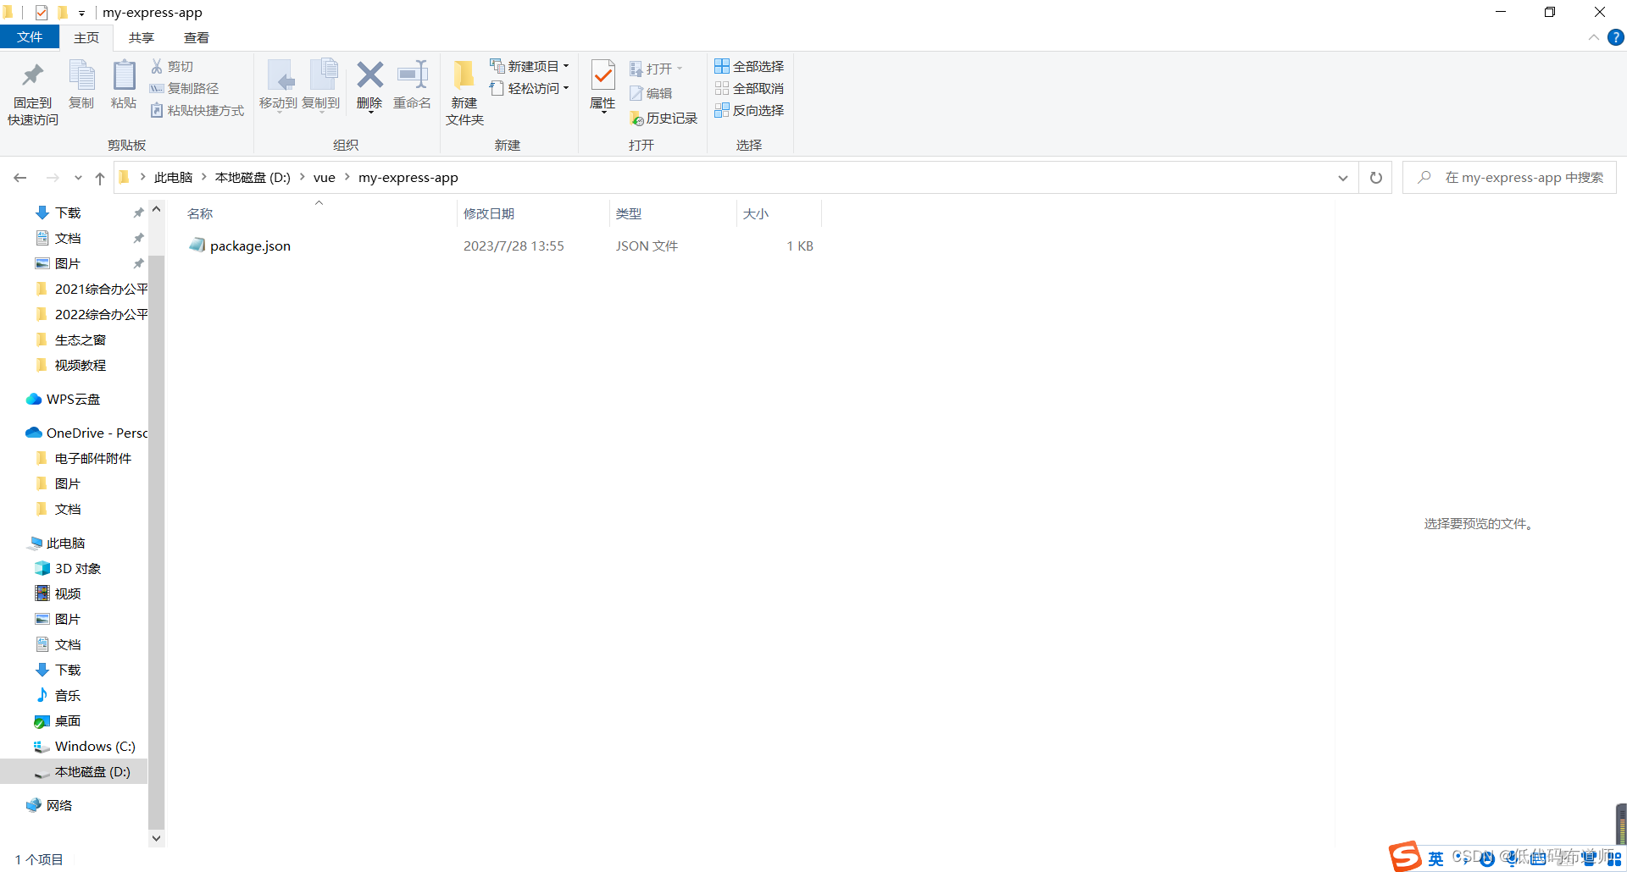Select the Cut scissors command
1627x872 pixels.
point(172,66)
